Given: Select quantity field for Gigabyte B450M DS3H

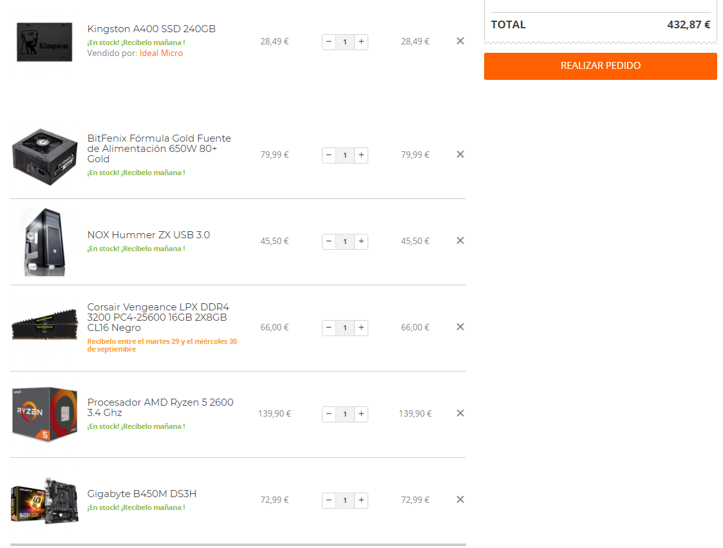Looking at the screenshot, I should pyautogui.click(x=345, y=500).
